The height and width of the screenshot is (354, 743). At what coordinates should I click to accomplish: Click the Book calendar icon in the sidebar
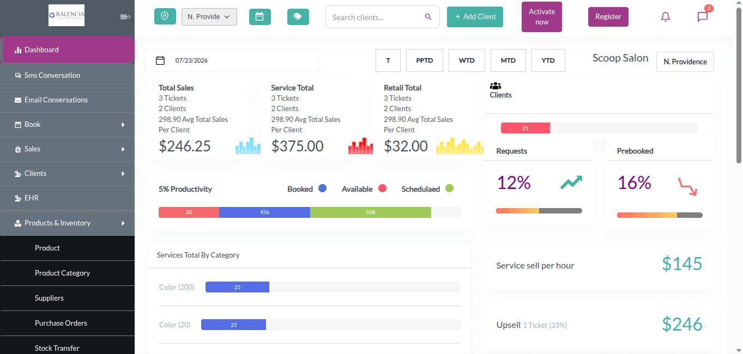18,125
